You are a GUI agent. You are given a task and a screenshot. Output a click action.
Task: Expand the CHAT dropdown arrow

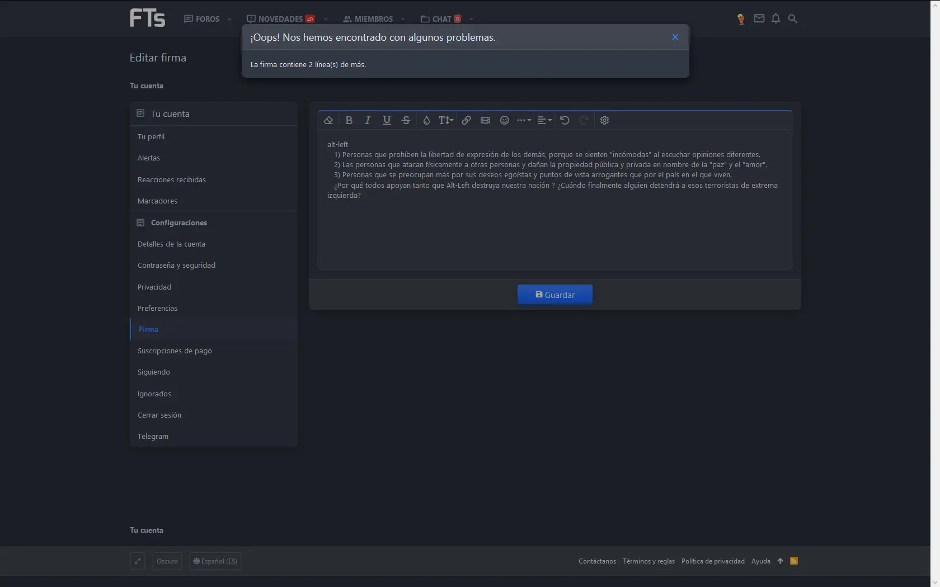pos(471,19)
